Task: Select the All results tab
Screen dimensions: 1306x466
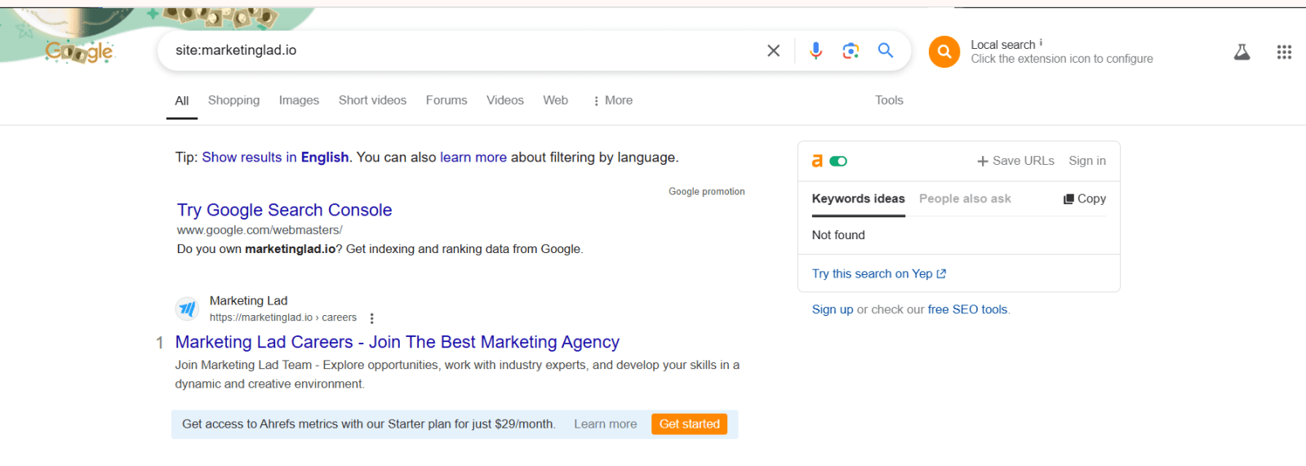Action: 182,100
